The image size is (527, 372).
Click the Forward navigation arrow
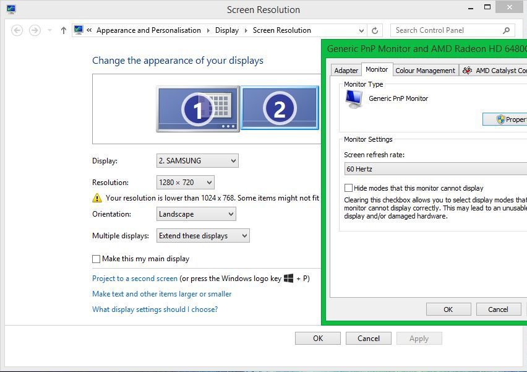point(35,30)
